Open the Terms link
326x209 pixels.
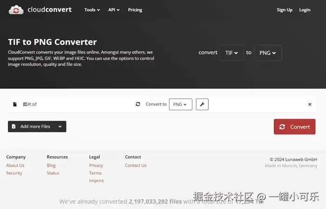95,173
